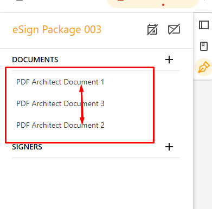The height and width of the screenshot is (209, 212).
Task: Select PDF Architect Document 3
Action: click(60, 103)
